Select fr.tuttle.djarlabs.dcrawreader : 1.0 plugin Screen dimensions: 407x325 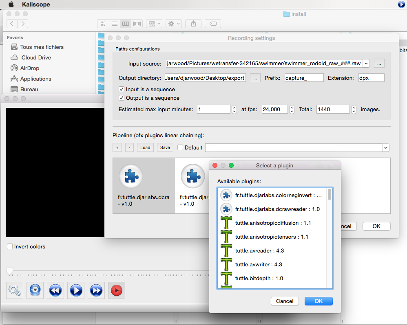[x=272, y=209]
